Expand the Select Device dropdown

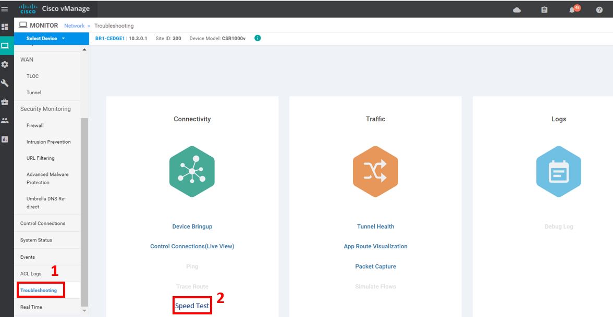click(x=46, y=39)
